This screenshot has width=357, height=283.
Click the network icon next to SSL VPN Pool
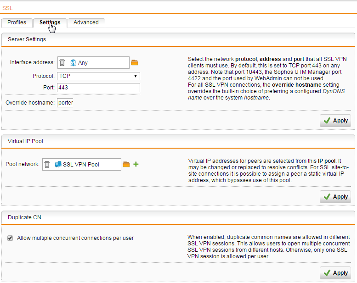click(x=58, y=164)
